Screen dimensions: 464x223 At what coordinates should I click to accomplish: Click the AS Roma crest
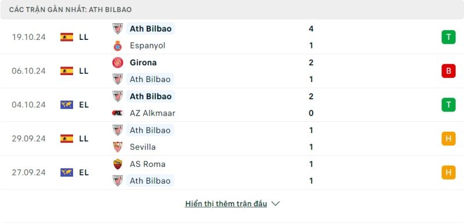pos(118,164)
